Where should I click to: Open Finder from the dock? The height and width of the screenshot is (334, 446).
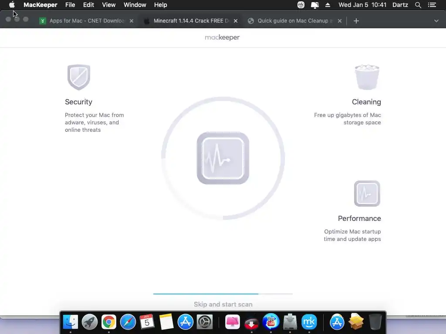[70, 322]
